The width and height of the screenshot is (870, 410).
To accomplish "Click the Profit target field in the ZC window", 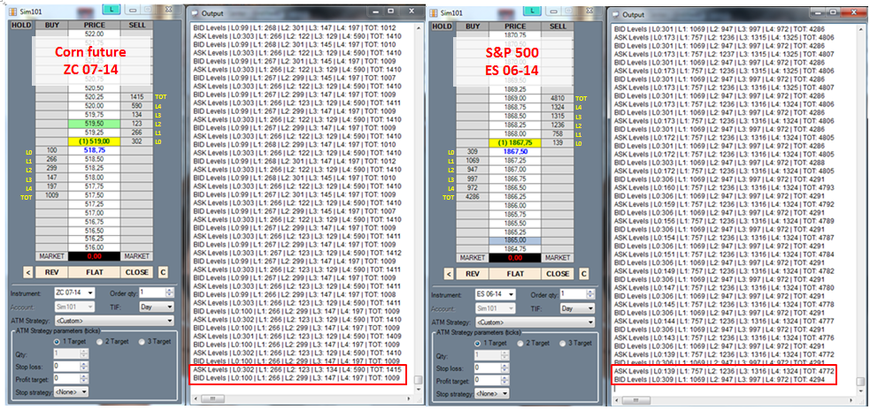I will click(x=71, y=379).
